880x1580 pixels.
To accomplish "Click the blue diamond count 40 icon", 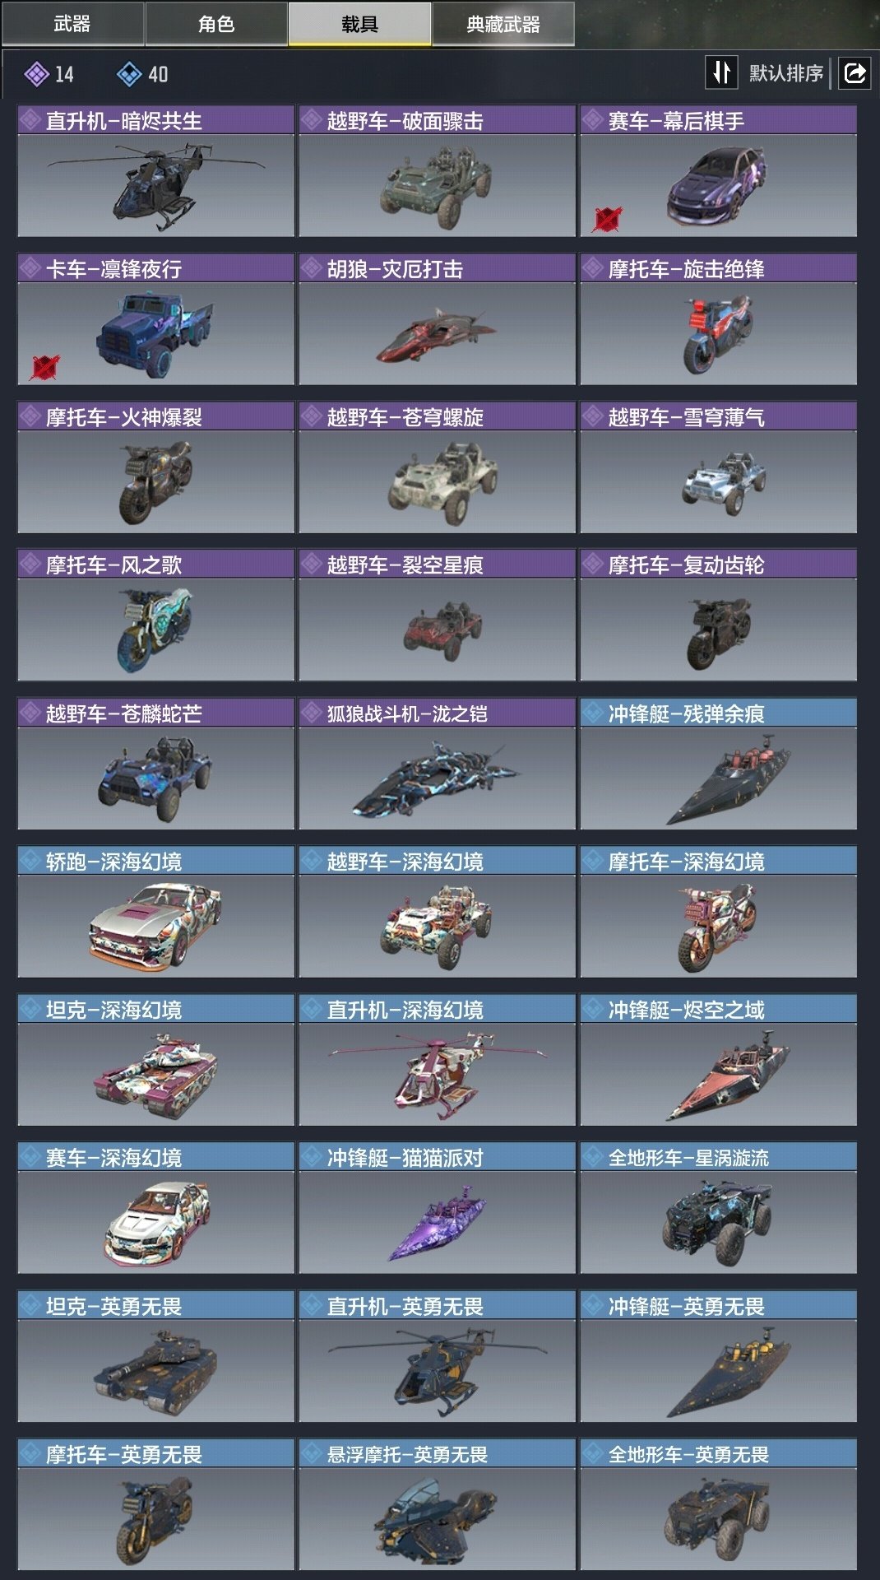I will pos(129,75).
